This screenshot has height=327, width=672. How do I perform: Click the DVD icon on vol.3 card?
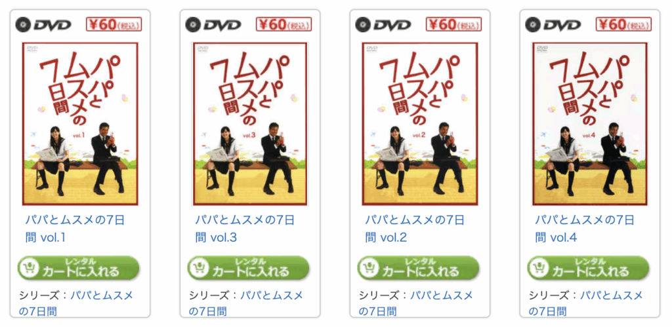point(213,25)
